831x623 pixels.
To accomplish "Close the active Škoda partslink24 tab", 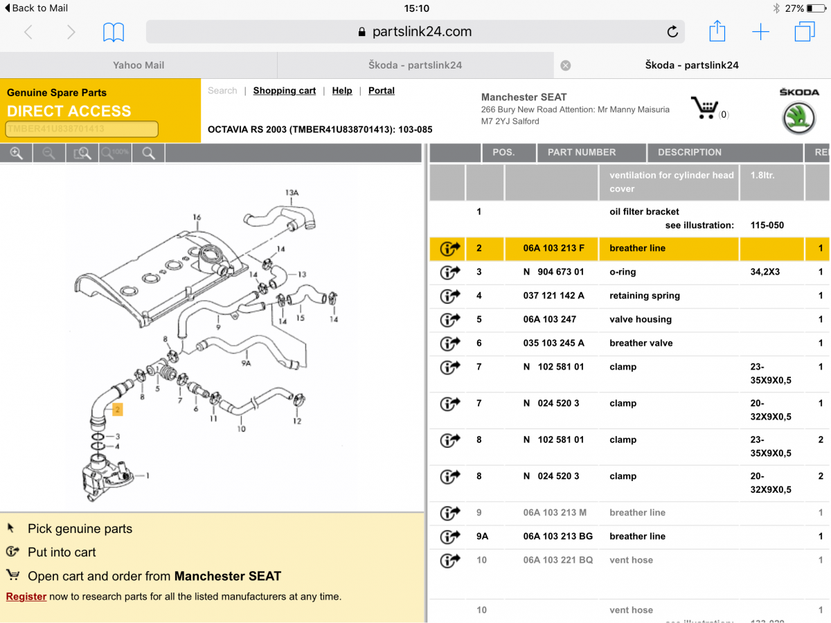I will pos(565,65).
